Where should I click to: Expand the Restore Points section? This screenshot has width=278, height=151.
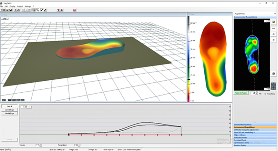[255, 145]
